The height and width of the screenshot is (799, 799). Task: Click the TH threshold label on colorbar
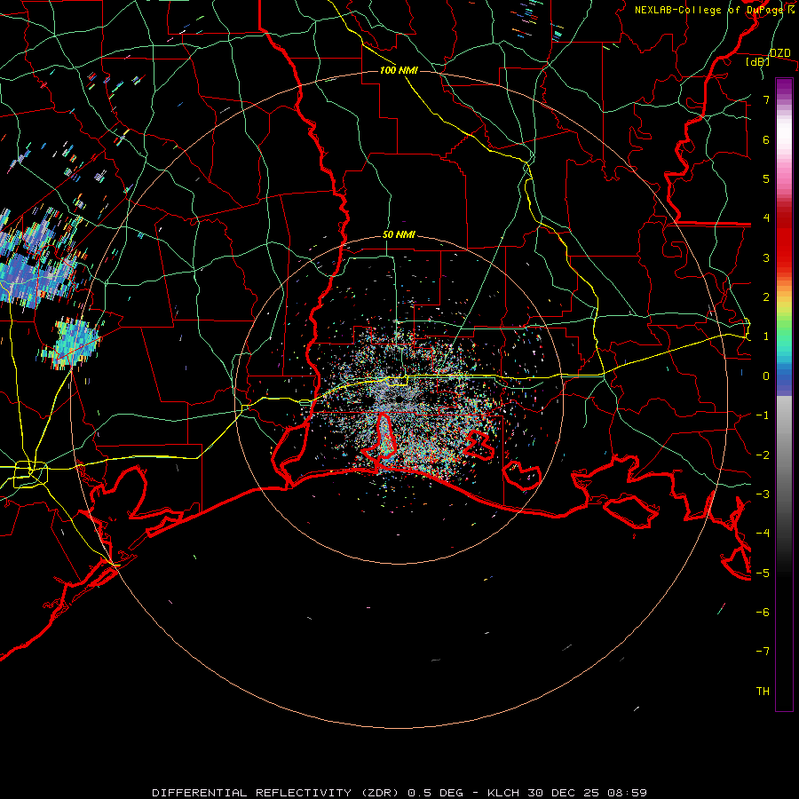click(x=763, y=692)
